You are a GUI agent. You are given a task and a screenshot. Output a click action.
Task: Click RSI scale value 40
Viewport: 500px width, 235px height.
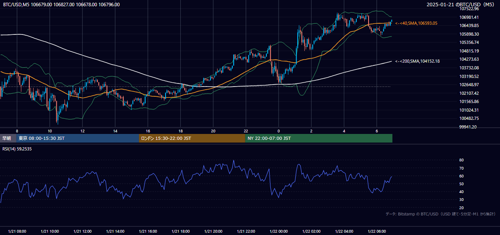[x=461, y=192]
